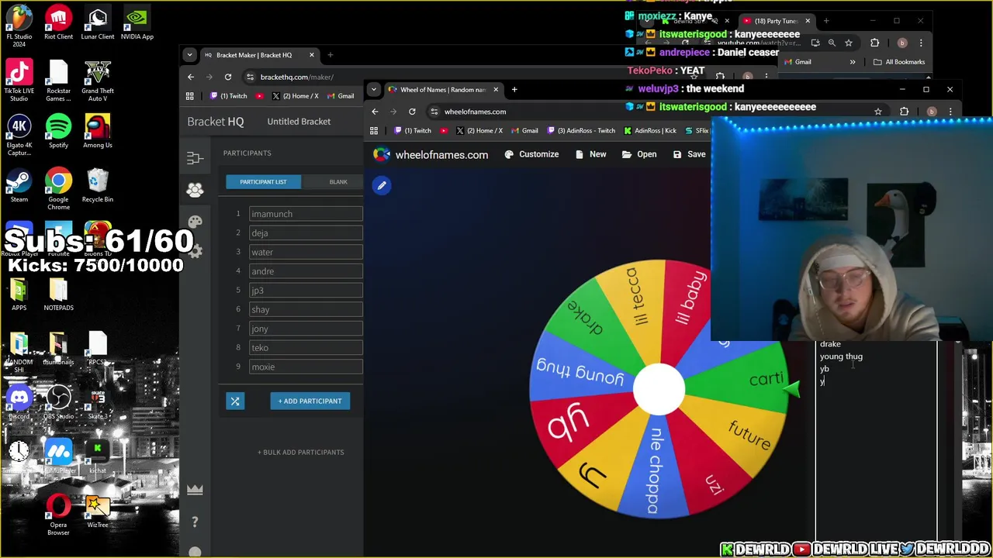Image resolution: width=993 pixels, height=558 pixels.
Task: Shuffle participants with the blue shuffle button
Action: (235, 401)
